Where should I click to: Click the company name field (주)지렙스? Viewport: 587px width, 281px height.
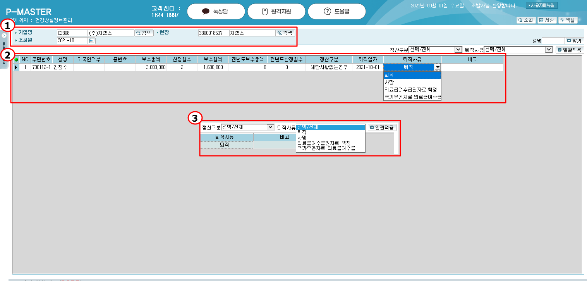[x=111, y=33]
